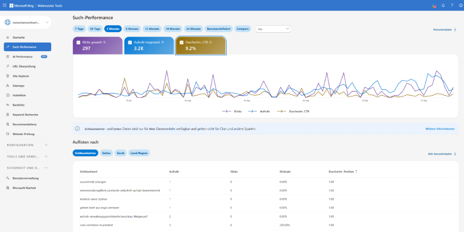
Task: Click the IndexNow sidebar icon
Action: tap(7, 95)
